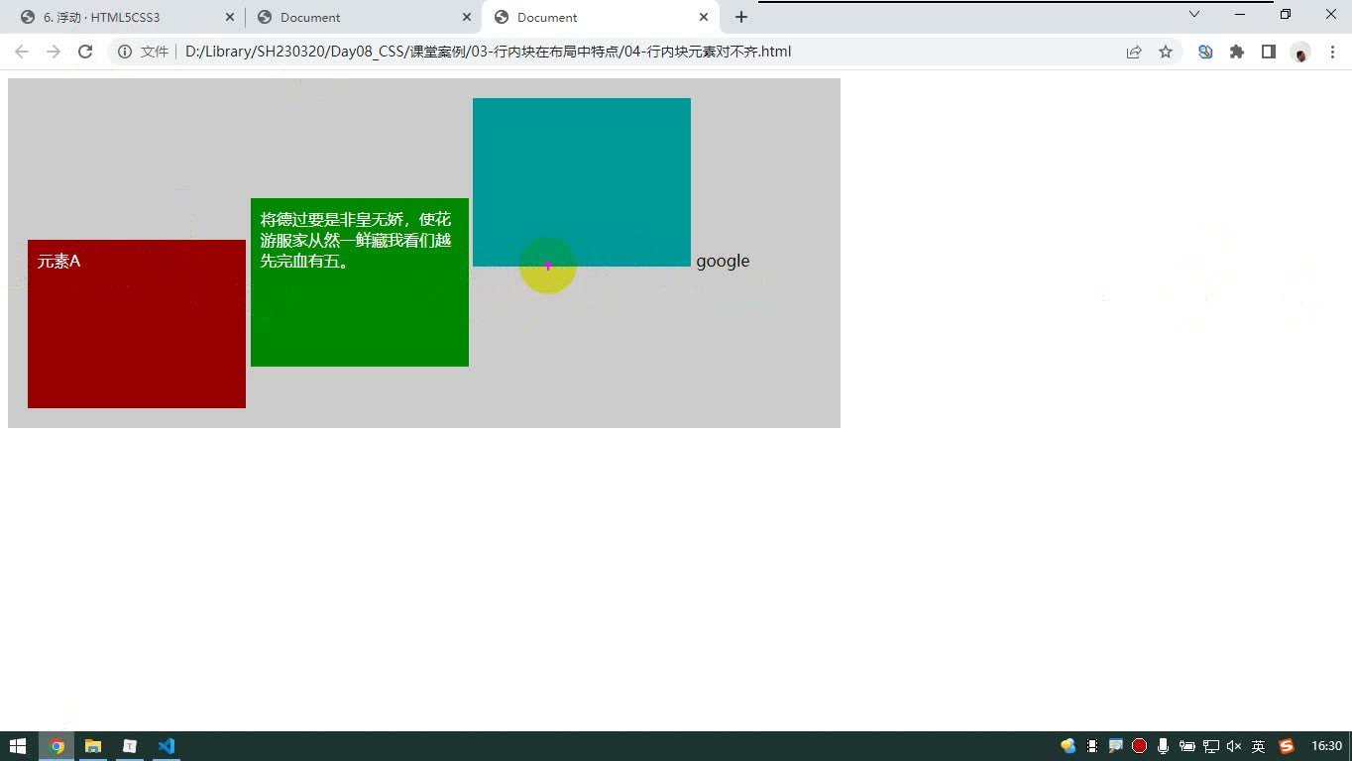Open the Windows Start menu
1352x761 pixels.
18,746
